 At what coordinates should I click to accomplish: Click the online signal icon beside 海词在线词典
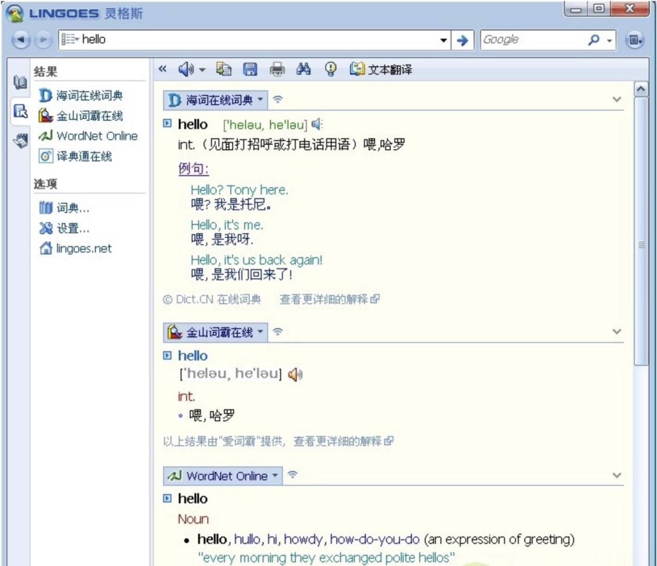pyautogui.click(x=278, y=100)
